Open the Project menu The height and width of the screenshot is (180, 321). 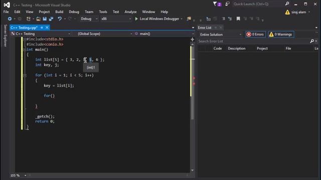point(44,12)
